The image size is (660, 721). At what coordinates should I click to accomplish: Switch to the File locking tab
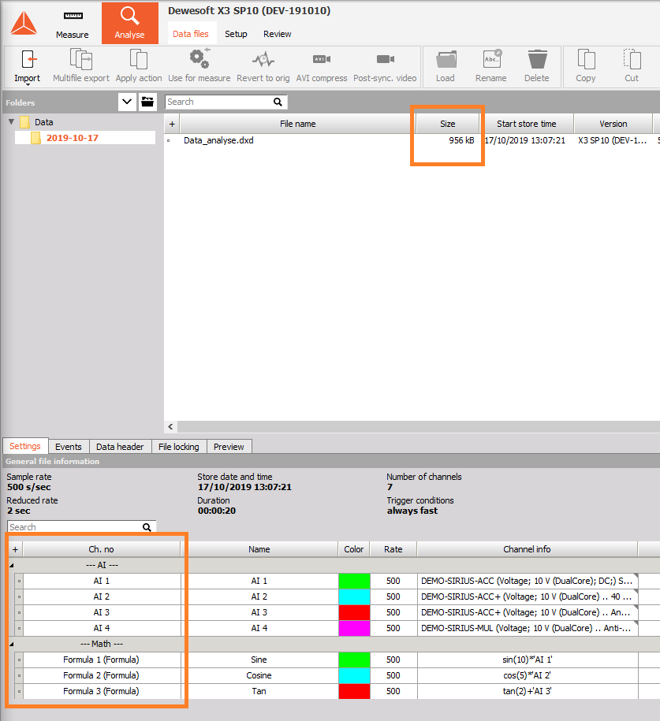[178, 447]
